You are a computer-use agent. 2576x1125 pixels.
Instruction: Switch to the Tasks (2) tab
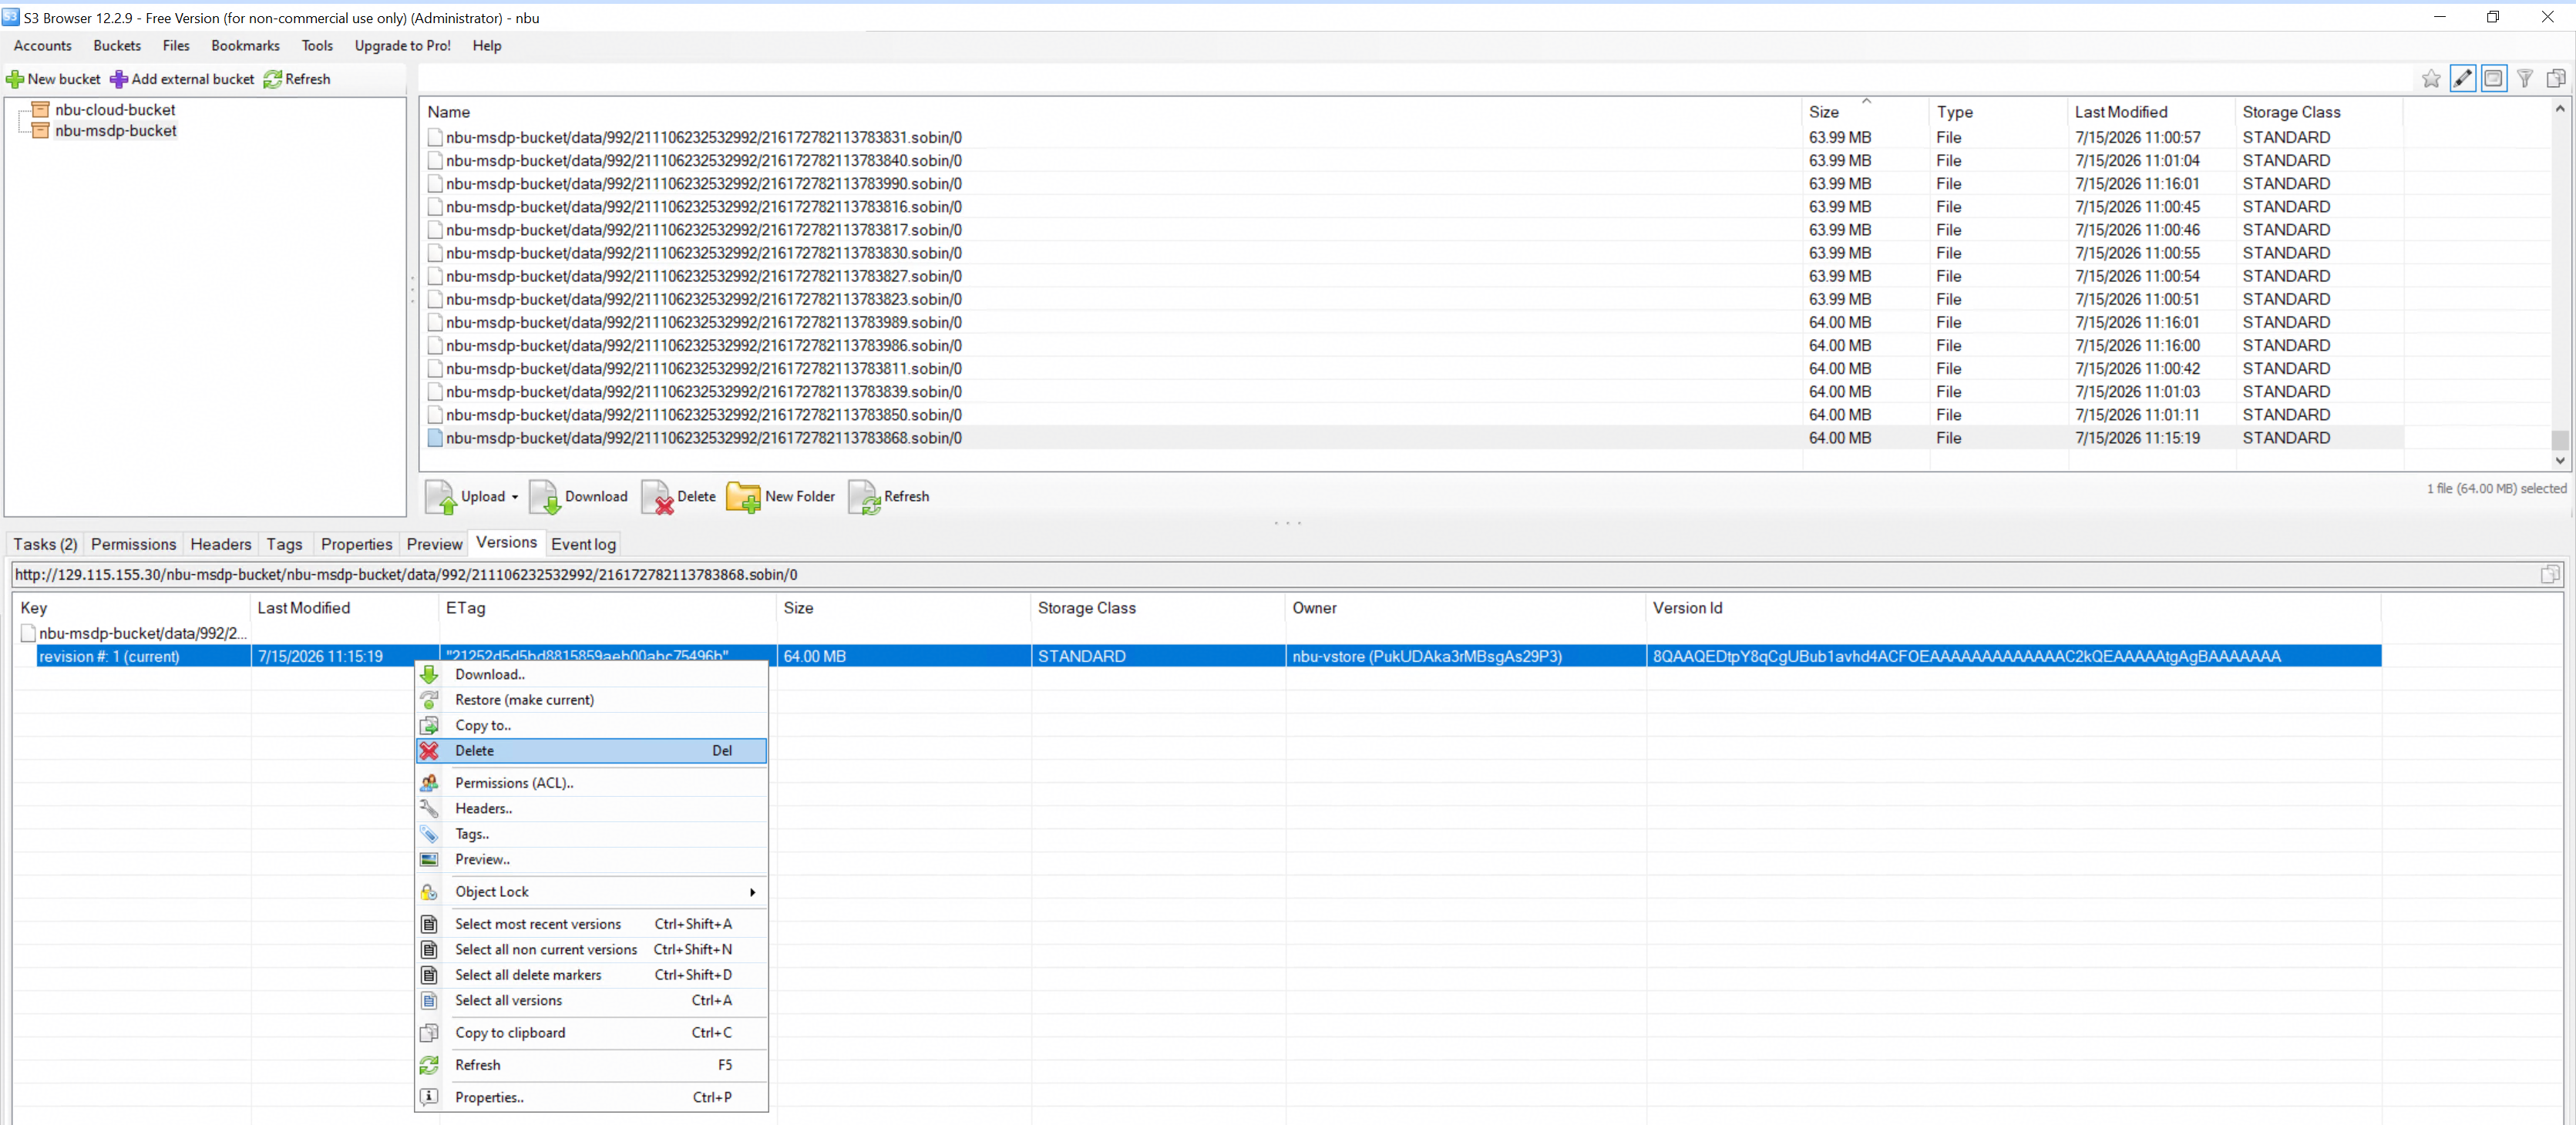45,544
